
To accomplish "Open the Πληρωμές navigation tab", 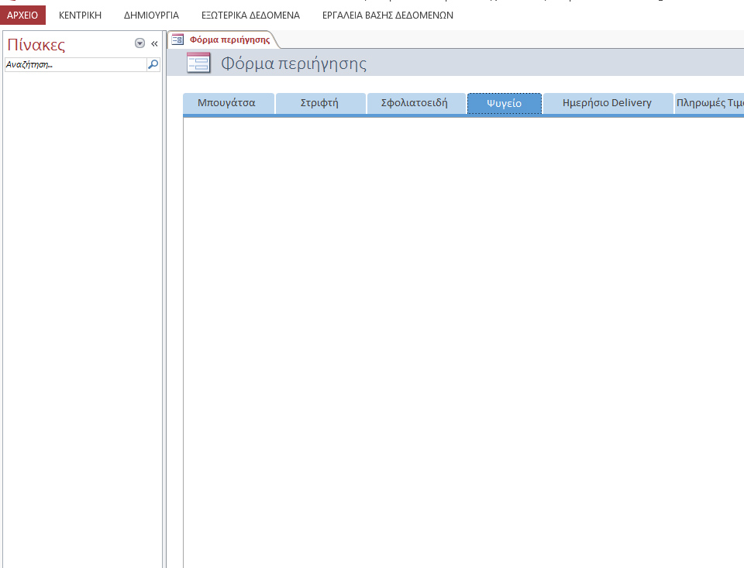I will coord(709,103).
